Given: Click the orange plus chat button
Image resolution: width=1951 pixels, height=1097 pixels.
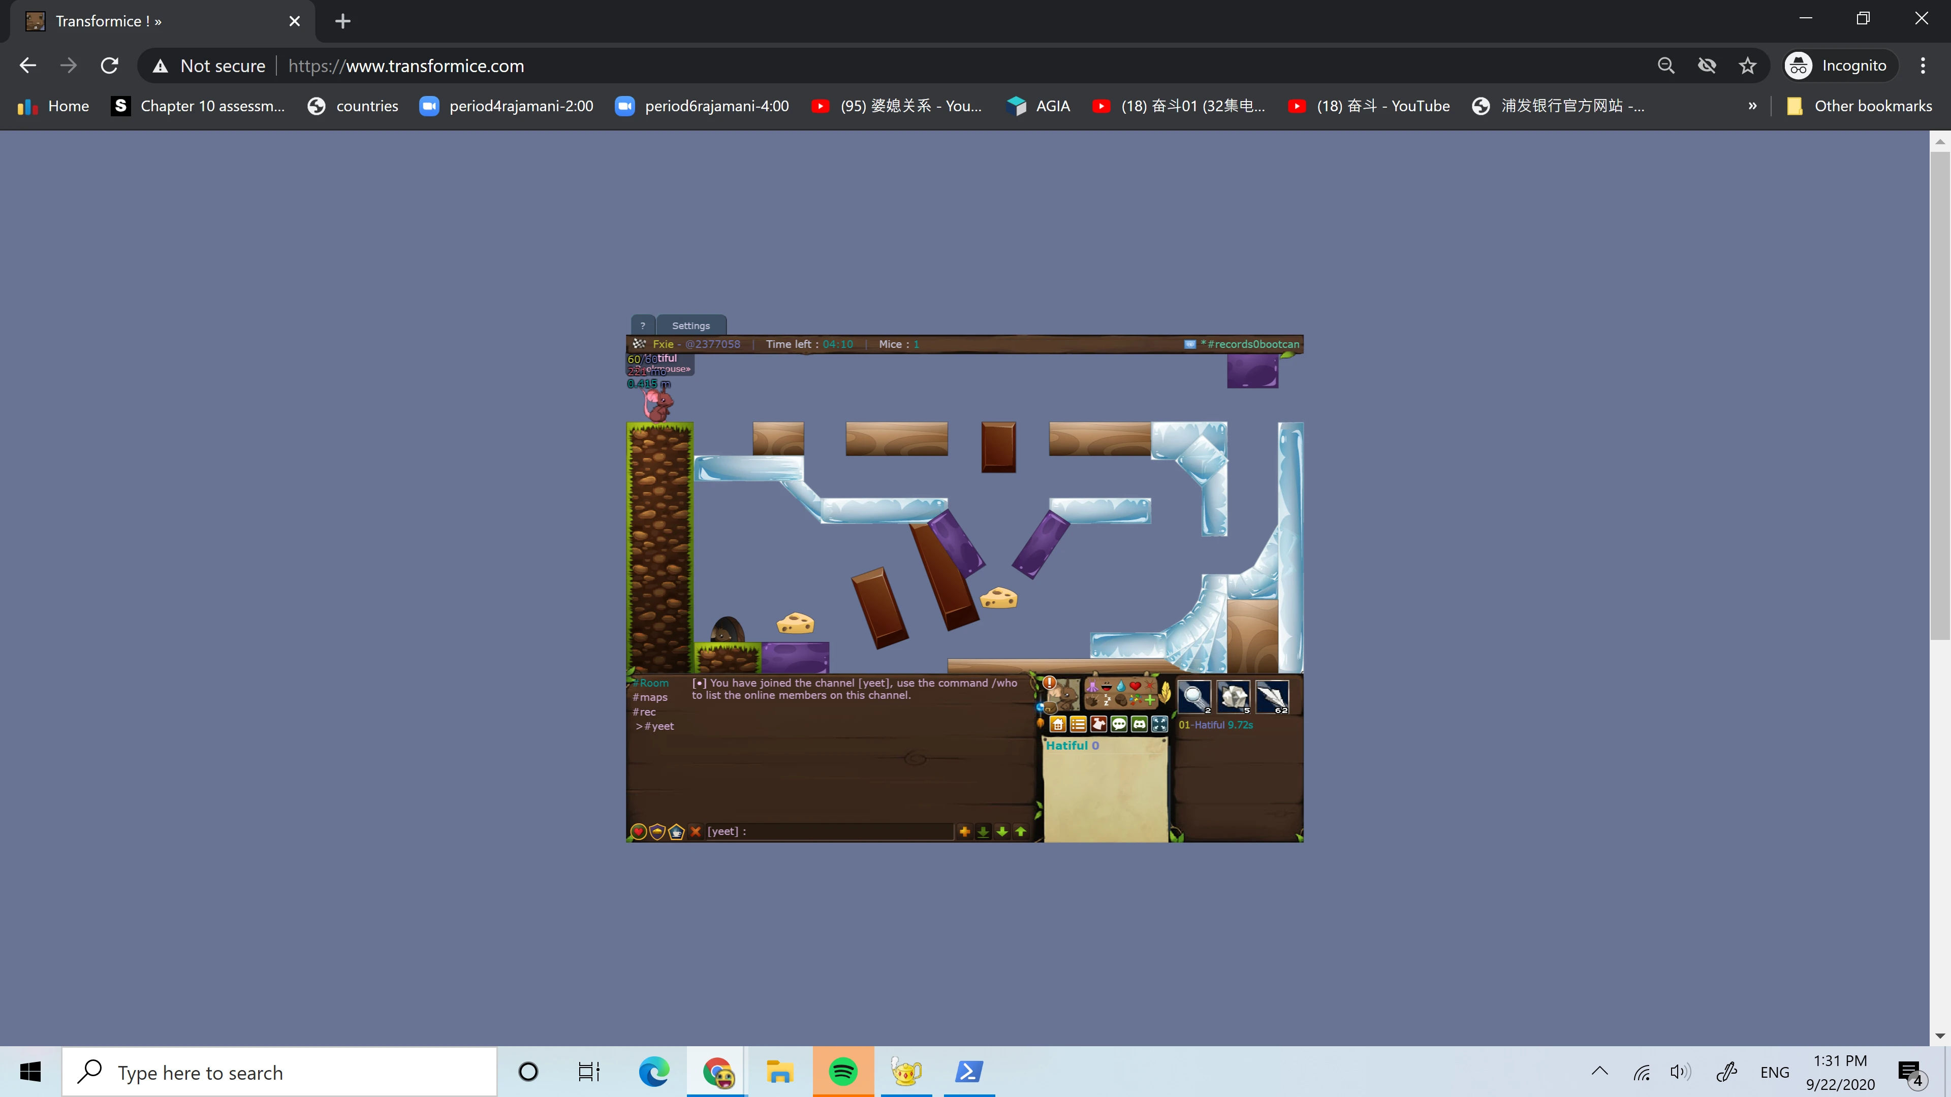Looking at the screenshot, I should (964, 831).
